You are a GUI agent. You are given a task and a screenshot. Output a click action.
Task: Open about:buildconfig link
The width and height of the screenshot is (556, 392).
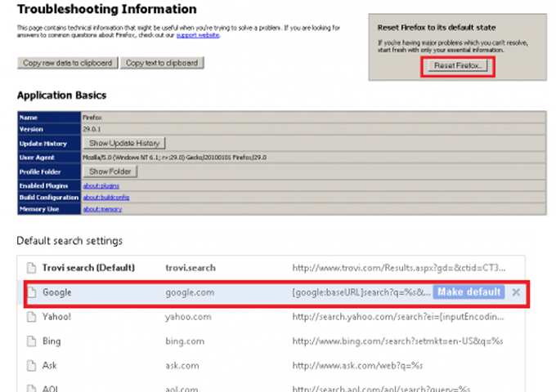[106, 198]
